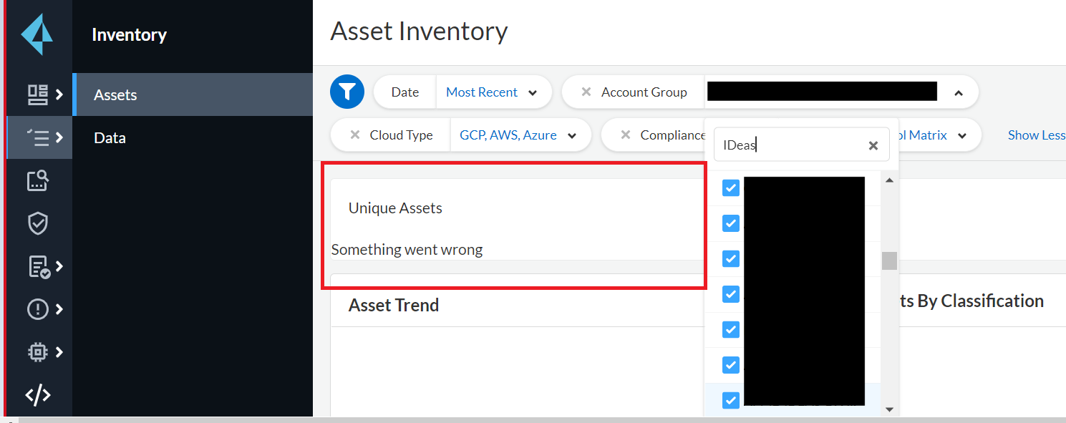Open the Policies shield icon
This screenshot has width=1066, height=423.
pos(37,223)
